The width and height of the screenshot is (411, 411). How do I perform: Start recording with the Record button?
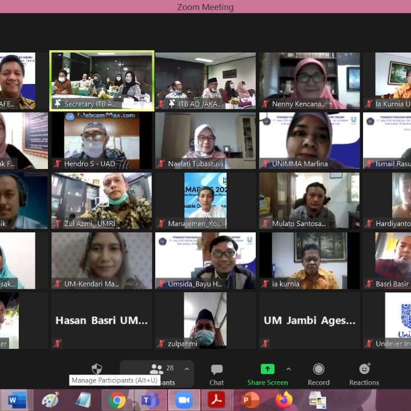[319, 374]
